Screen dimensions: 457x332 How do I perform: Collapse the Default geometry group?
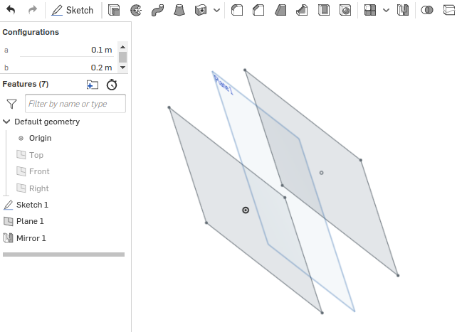pyautogui.click(x=6, y=122)
